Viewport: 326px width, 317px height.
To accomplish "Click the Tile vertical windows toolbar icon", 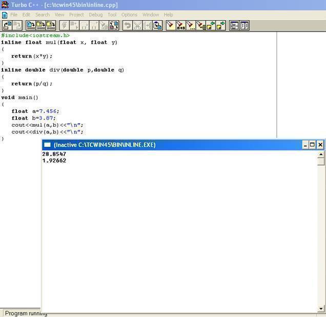I will point(244,26).
